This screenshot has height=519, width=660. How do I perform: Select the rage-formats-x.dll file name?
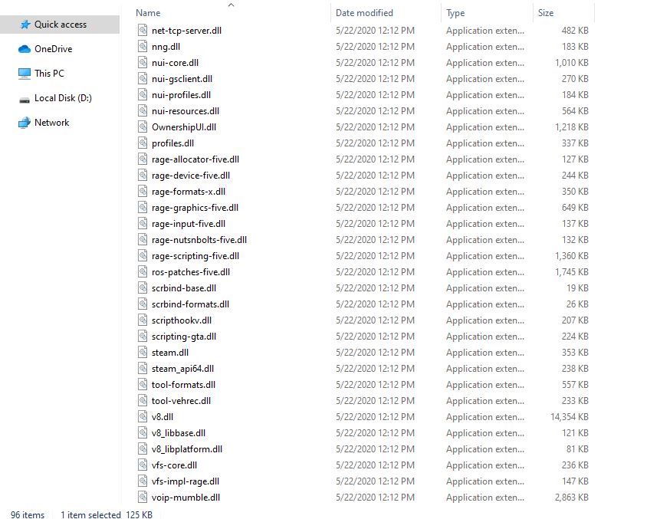coord(189,192)
